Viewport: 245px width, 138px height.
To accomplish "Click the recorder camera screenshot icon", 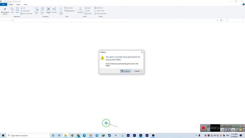I will (208, 126).
